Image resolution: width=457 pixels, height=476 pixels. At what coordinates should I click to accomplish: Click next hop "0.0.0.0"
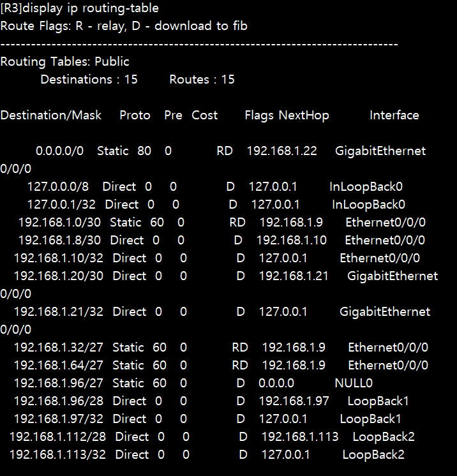tap(276, 383)
